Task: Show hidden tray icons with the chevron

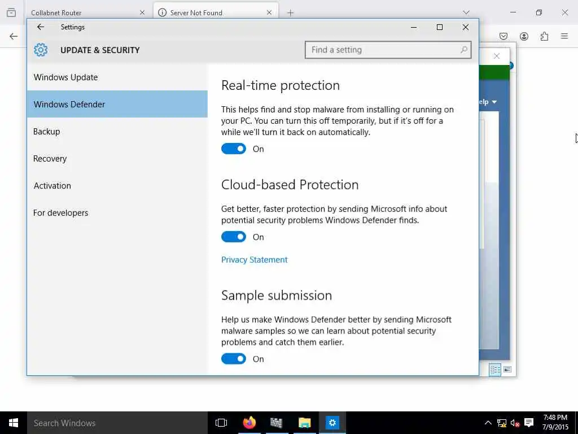Action: pyautogui.click(x=488, y=423)
